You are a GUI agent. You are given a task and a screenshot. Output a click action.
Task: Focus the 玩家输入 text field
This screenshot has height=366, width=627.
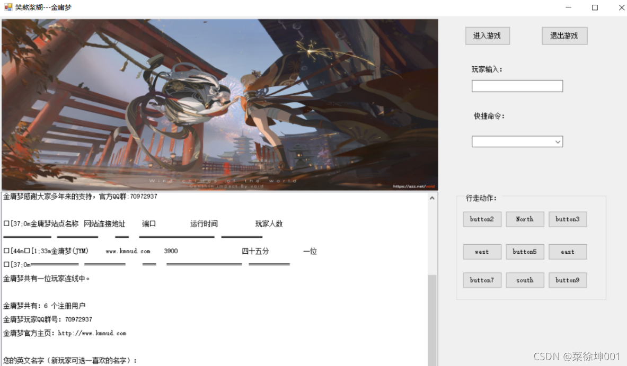pos(517,86)
